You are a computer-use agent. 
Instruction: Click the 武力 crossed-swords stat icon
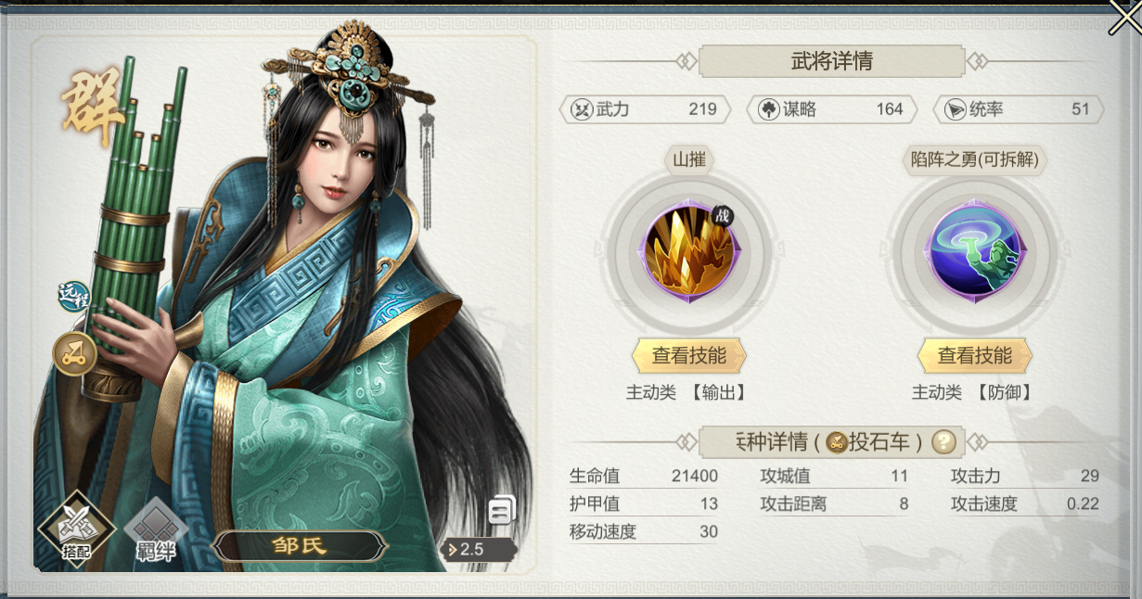pyautogui.click(x=582, y=109)
